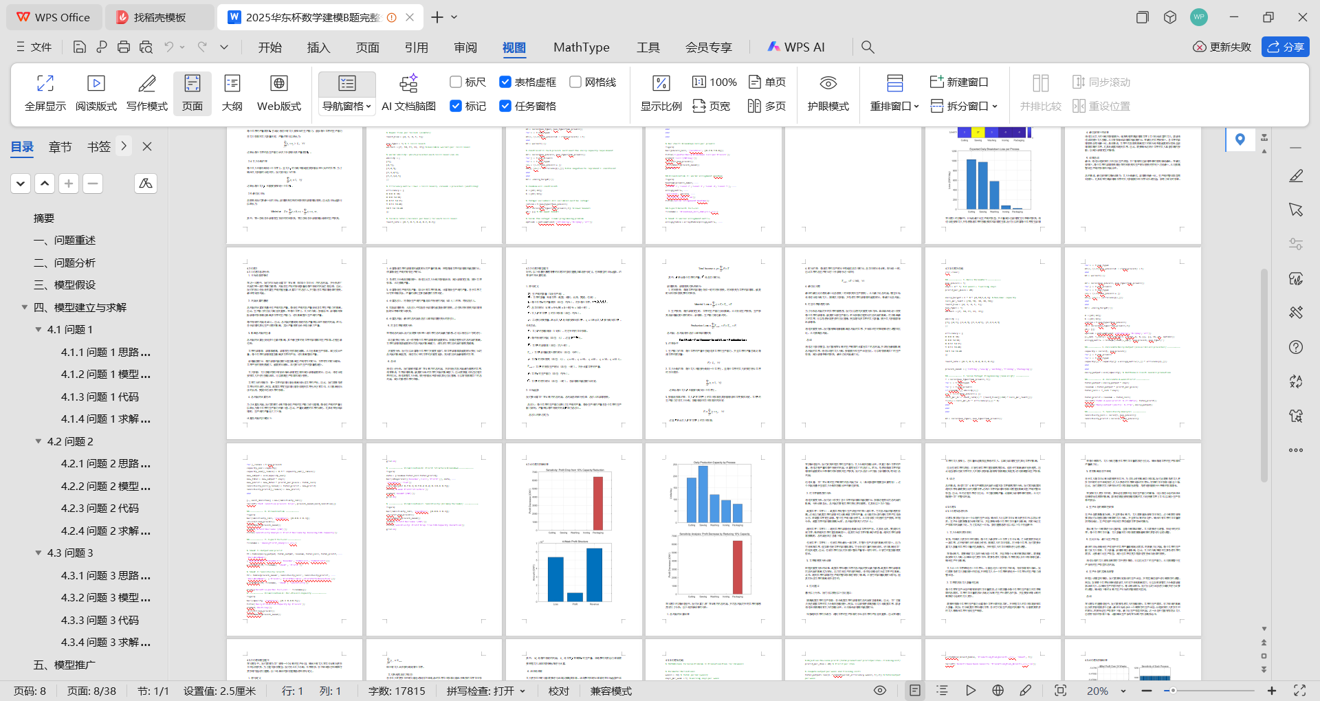
Task: Uncheck marks (标记) checkbox
Action: point(468,106)
